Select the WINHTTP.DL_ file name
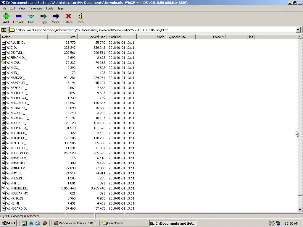 pos(17,138)
